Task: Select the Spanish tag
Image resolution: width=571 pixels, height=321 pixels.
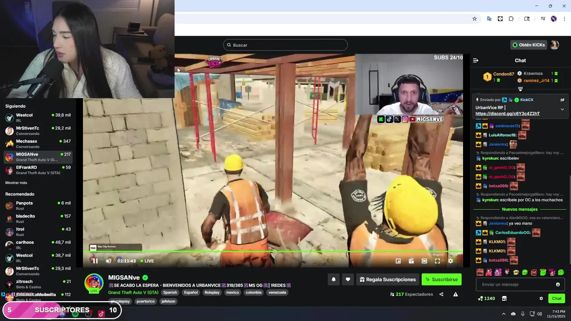Action: point(170,292)
